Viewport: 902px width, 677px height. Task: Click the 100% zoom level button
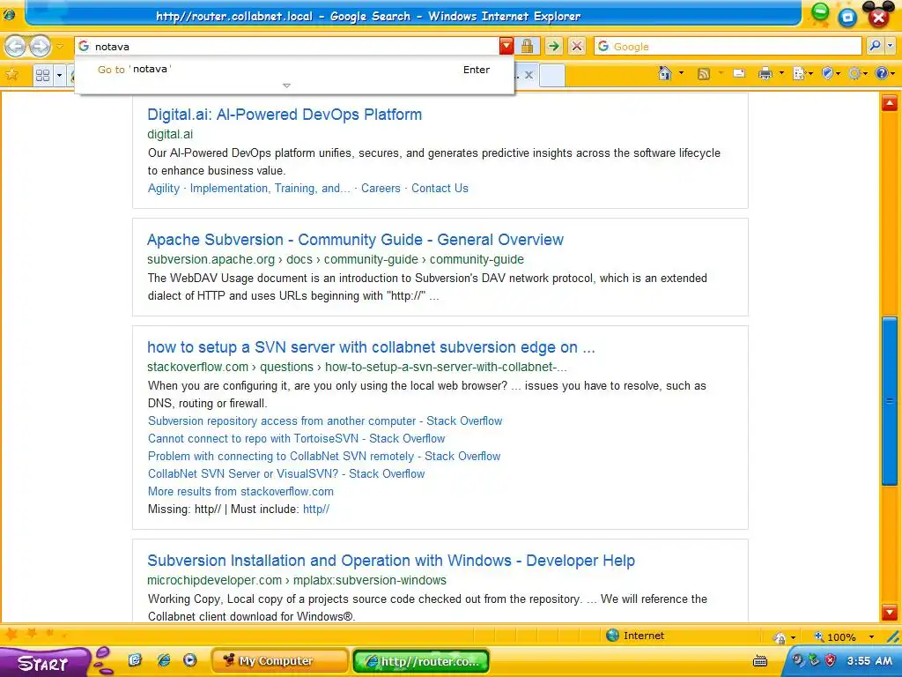[835, 636]
